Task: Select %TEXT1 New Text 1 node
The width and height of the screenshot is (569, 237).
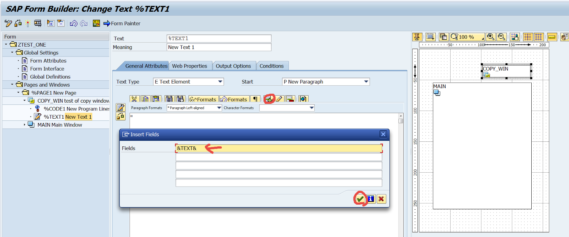Action: pyautogui.click(x=68, y=117)
